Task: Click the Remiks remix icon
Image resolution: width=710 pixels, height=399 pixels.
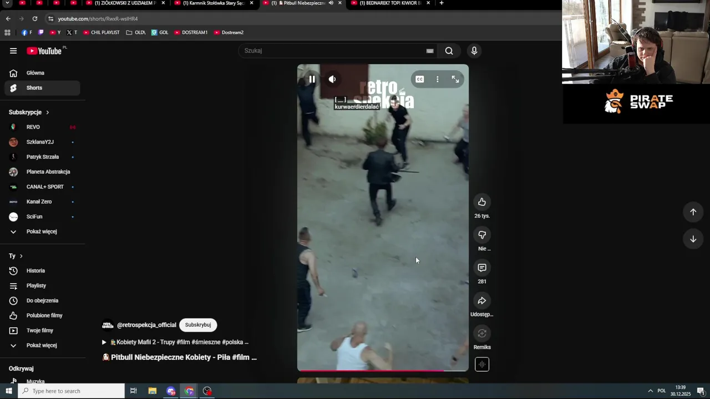Action: pos(482,333)
